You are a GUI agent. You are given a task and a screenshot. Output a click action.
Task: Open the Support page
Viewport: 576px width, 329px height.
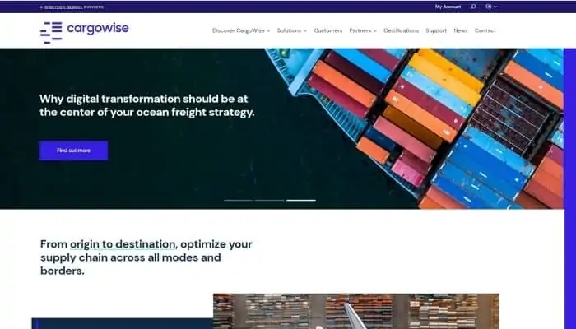436,30
